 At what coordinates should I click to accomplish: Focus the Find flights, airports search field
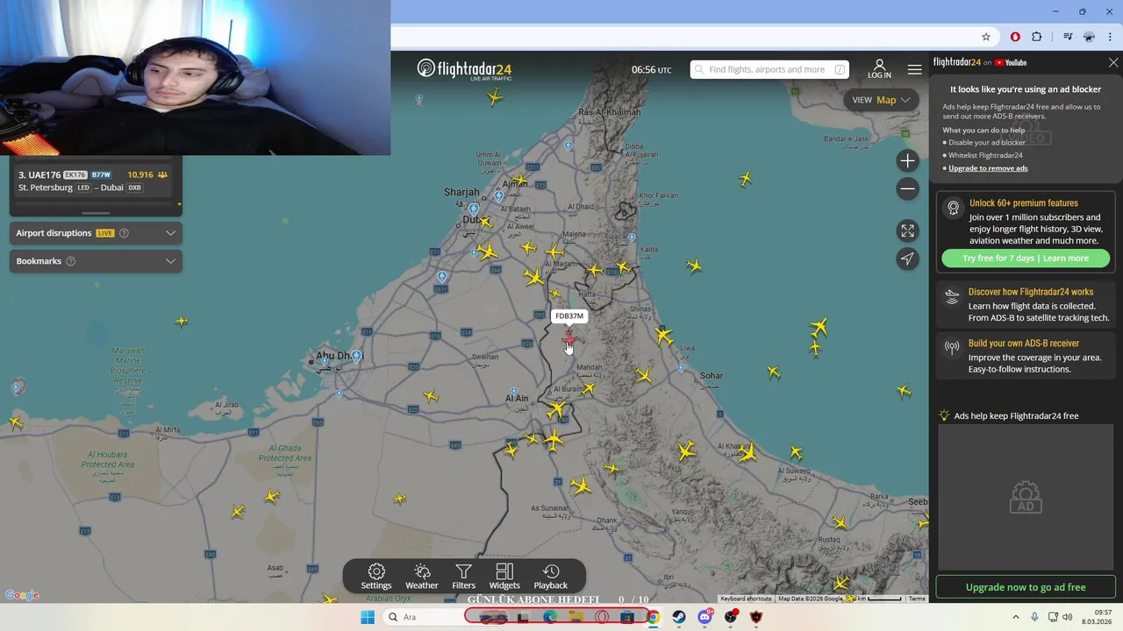[769, 69]
